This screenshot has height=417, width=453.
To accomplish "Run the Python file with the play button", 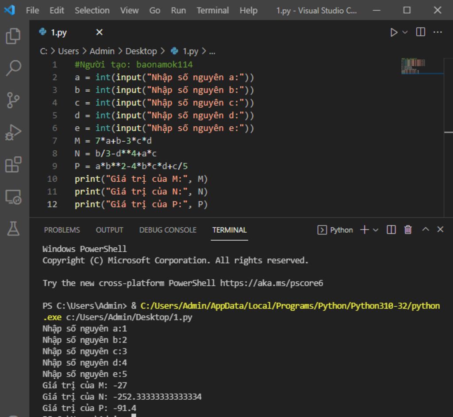I will tap(393, 32).
